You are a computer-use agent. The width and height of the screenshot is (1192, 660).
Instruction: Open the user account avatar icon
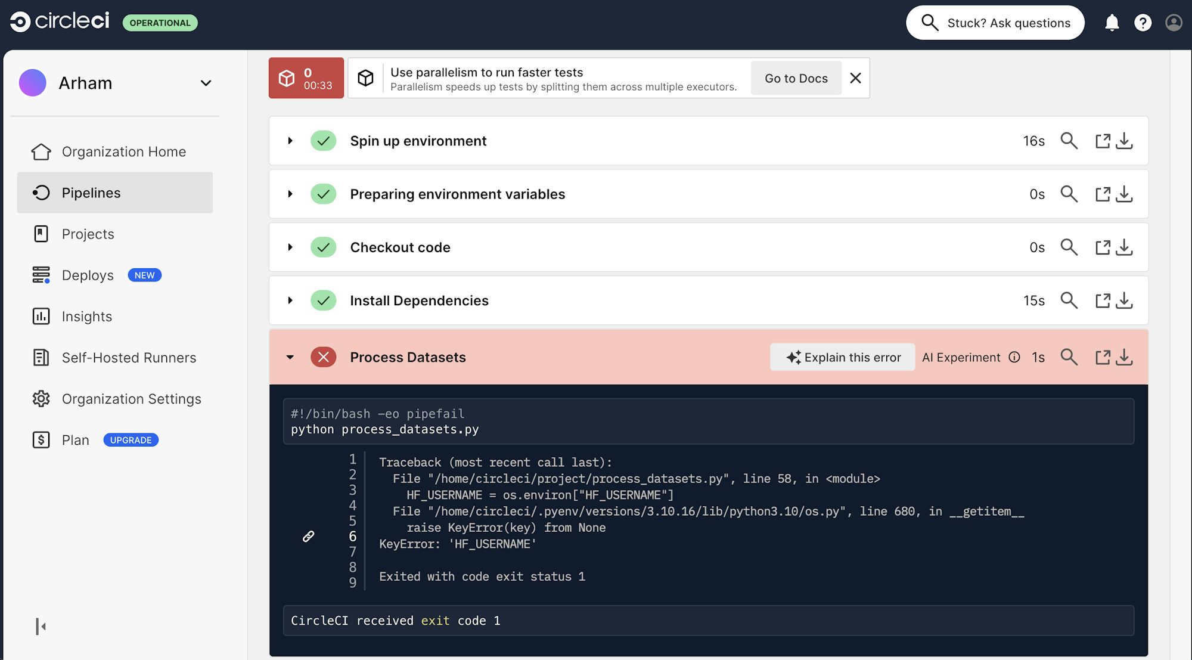pyautogui.click(x=1174, y=23)
